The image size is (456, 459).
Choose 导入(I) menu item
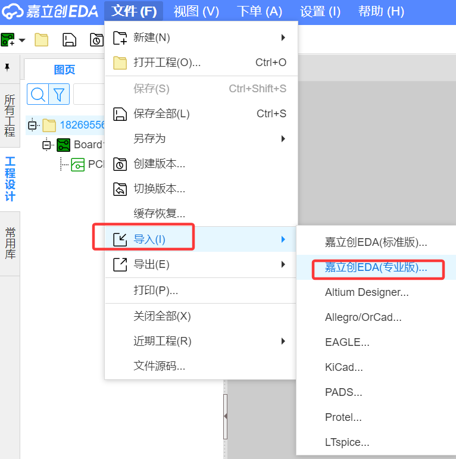pyautogui.click(x=201, y=239)
